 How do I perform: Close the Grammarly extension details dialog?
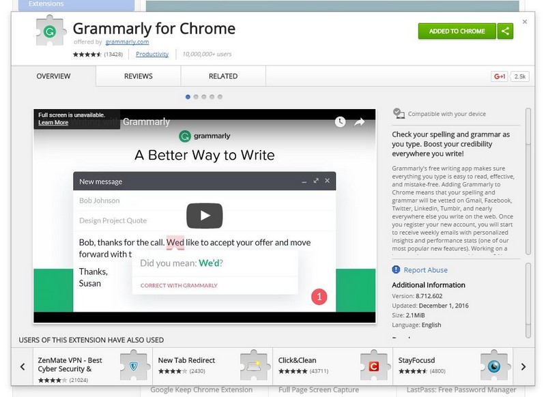[x=525, y=22]
